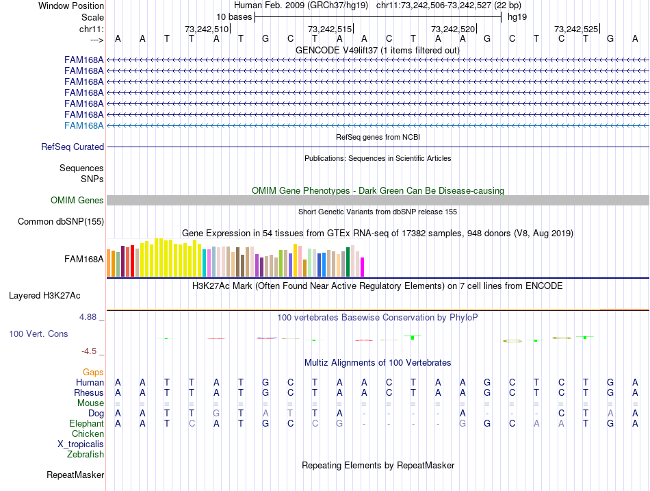Click the FAM168A label beside the GTEx chart
This screenshot has height=491, width=650.
coord(83,259)
